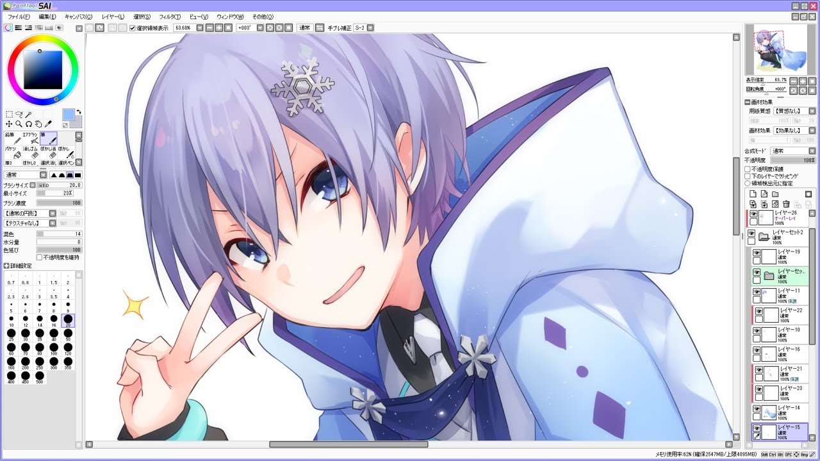Viewport: 820px width, 461px height.
Task: Open 編集(E) menu
Action: click(x=47, y=16)
